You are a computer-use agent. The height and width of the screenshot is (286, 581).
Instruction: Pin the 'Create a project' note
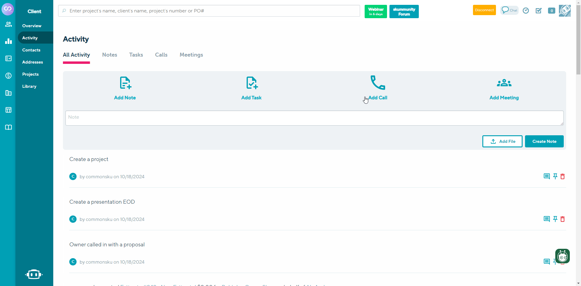[555, 176]
